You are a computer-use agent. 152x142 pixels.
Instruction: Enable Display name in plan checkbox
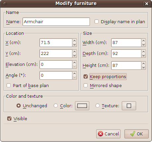97,22
